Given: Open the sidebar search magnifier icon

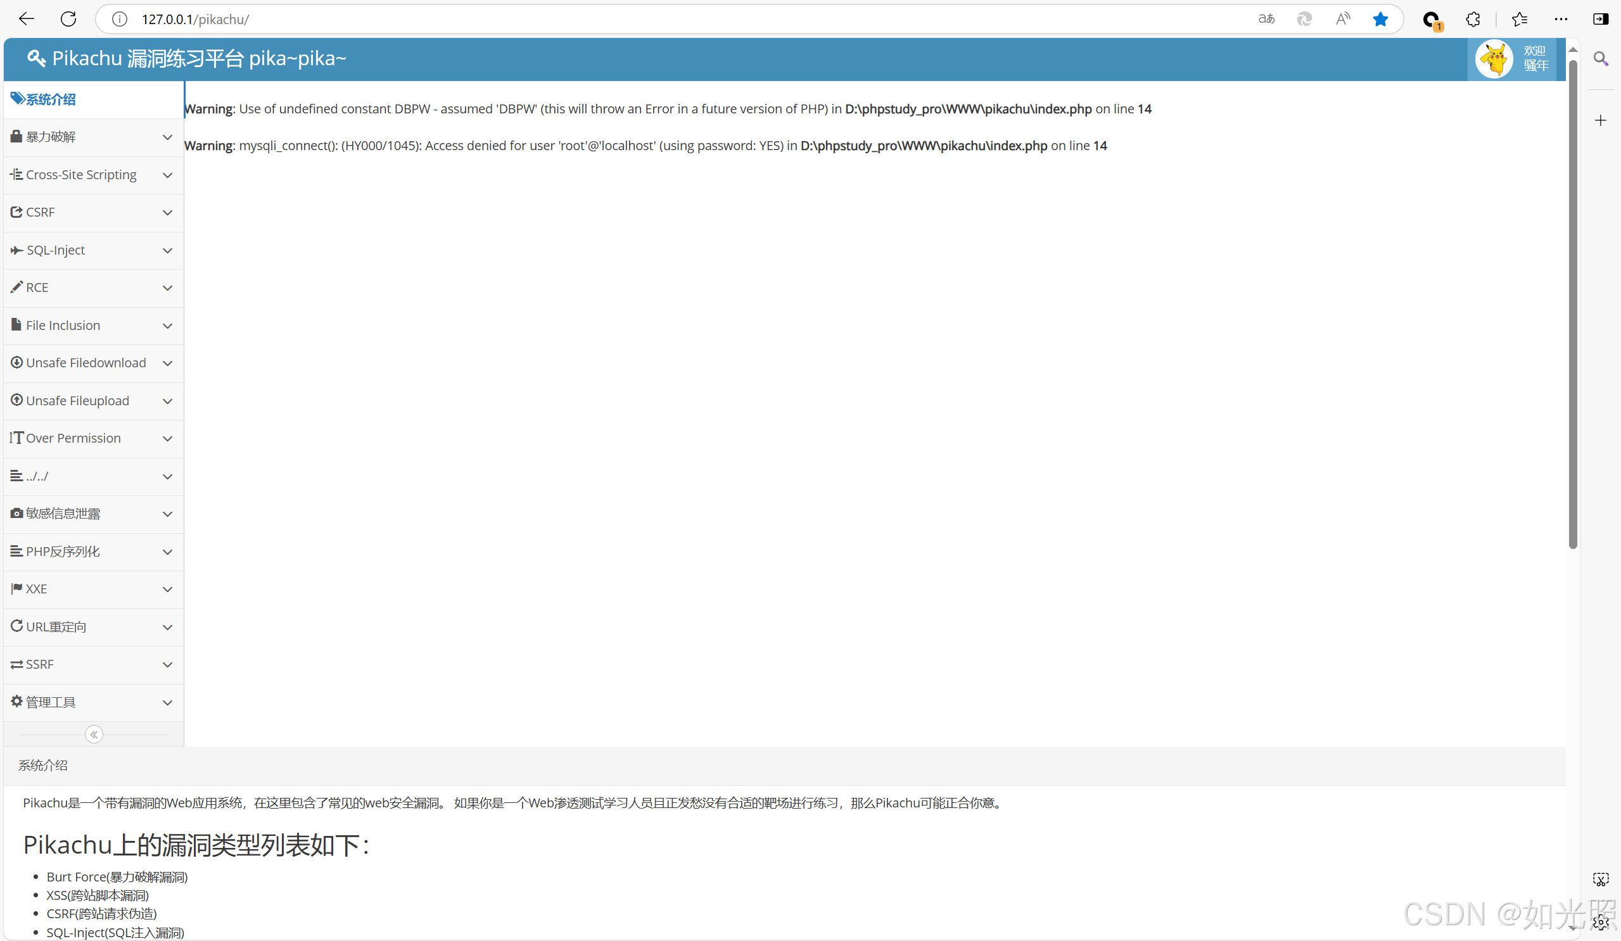Looking at the screenshot, I should tap(1601, 59).
